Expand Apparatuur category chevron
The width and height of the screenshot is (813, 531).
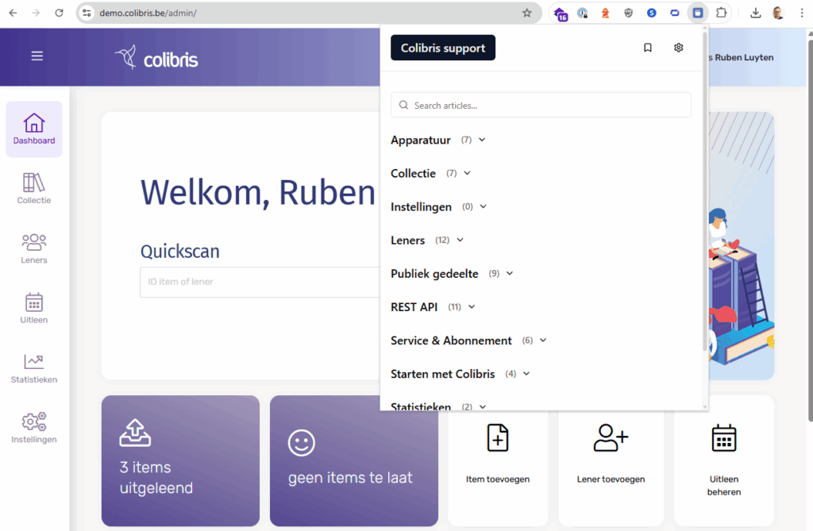[x=482, y=140]
